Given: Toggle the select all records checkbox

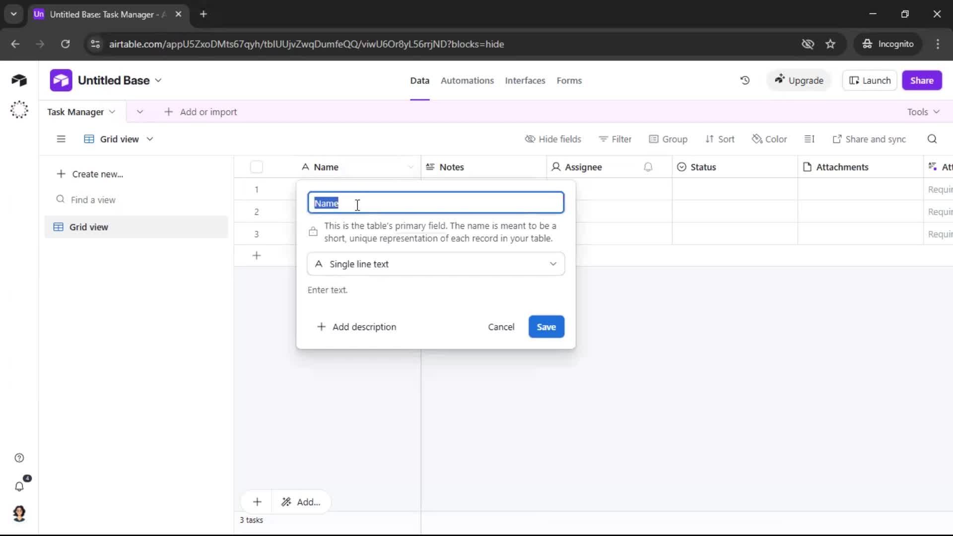Looking at the screenshot, I should (256, 167).
